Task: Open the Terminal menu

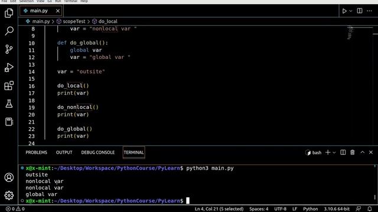Action: point(70,1)
